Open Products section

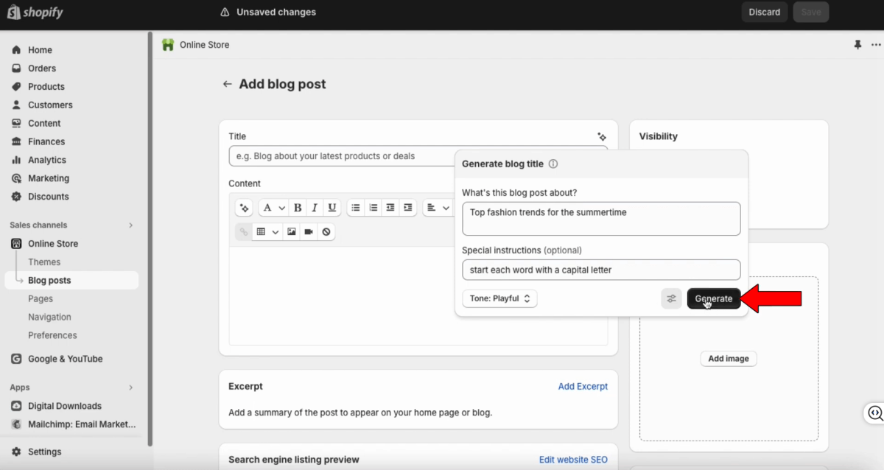tap(46, 87)
